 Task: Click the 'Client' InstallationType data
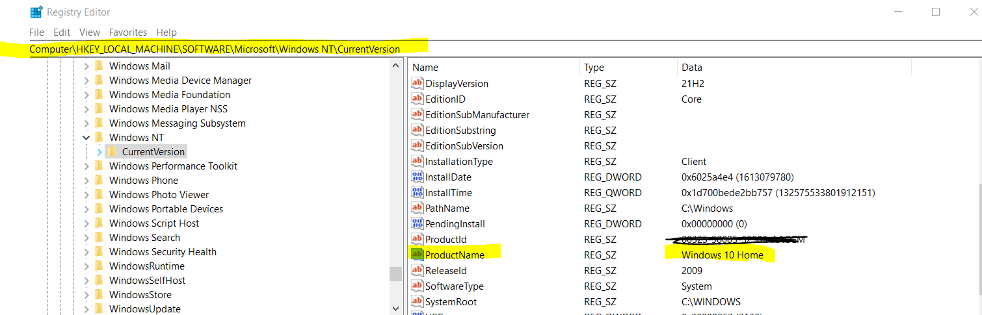click(694, 161)
